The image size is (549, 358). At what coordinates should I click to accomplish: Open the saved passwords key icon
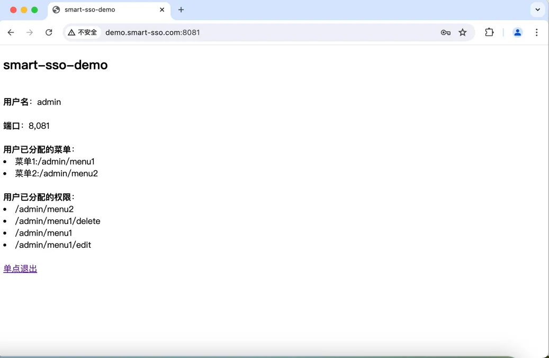pyautogui.click(x=445, y=33)
